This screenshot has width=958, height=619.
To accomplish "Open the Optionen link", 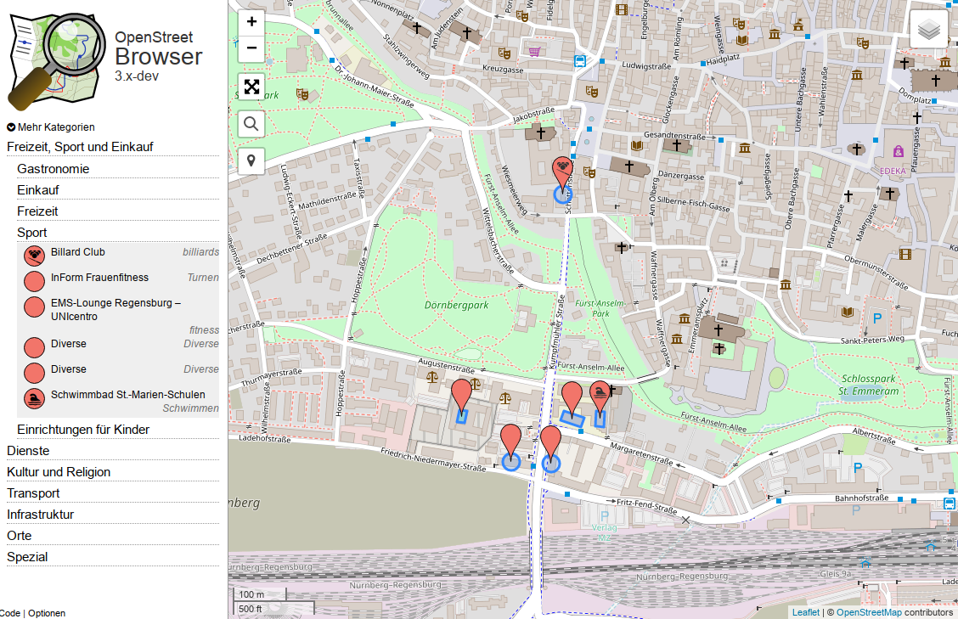I will coord(47,613).
